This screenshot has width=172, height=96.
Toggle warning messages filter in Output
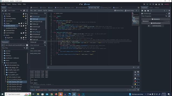(137, 84)
